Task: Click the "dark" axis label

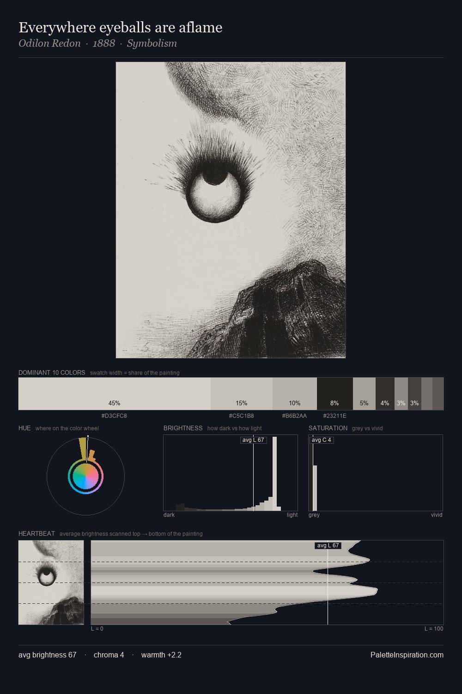Action: pyautogui.click(x=169, y=515)
